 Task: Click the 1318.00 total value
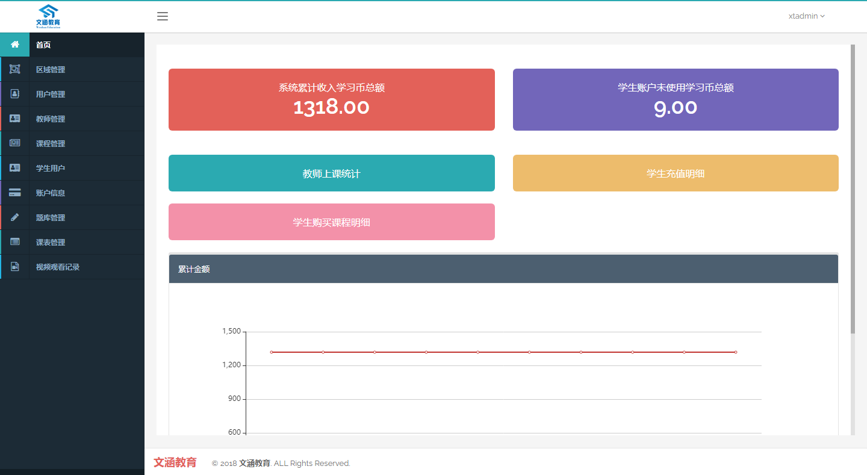coord(332,108)
